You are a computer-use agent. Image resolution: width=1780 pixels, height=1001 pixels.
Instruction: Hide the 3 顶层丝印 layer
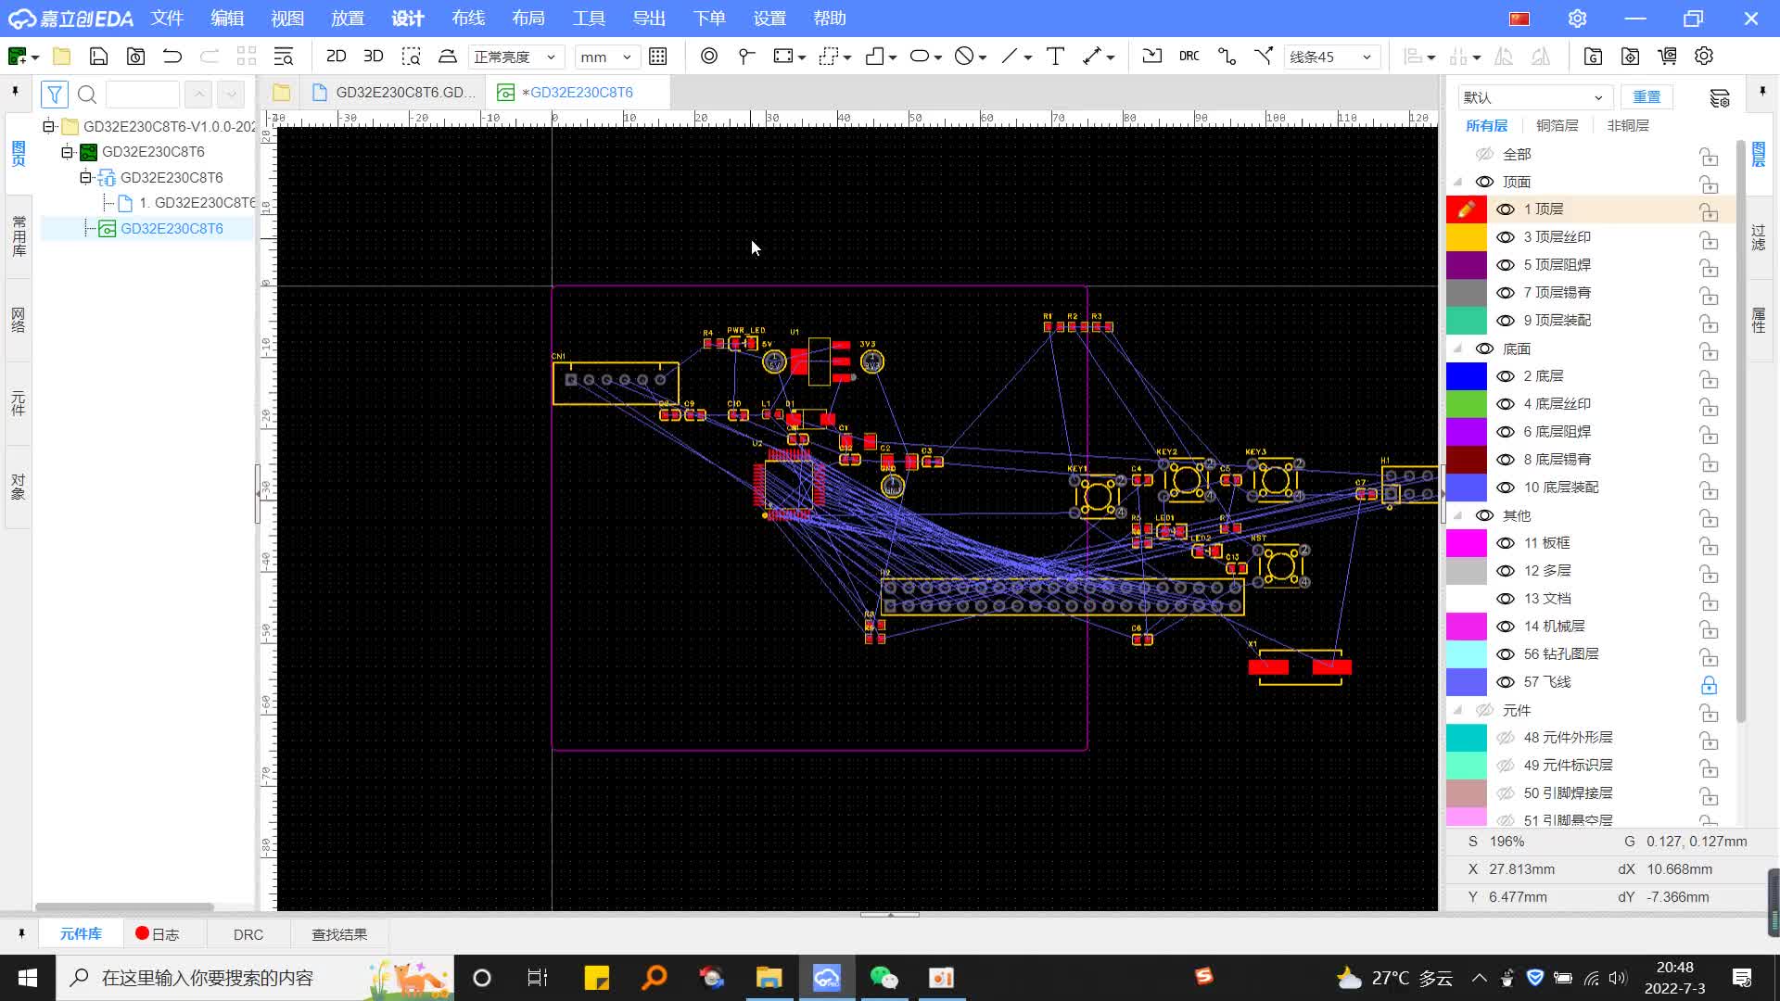point(1506,237)
